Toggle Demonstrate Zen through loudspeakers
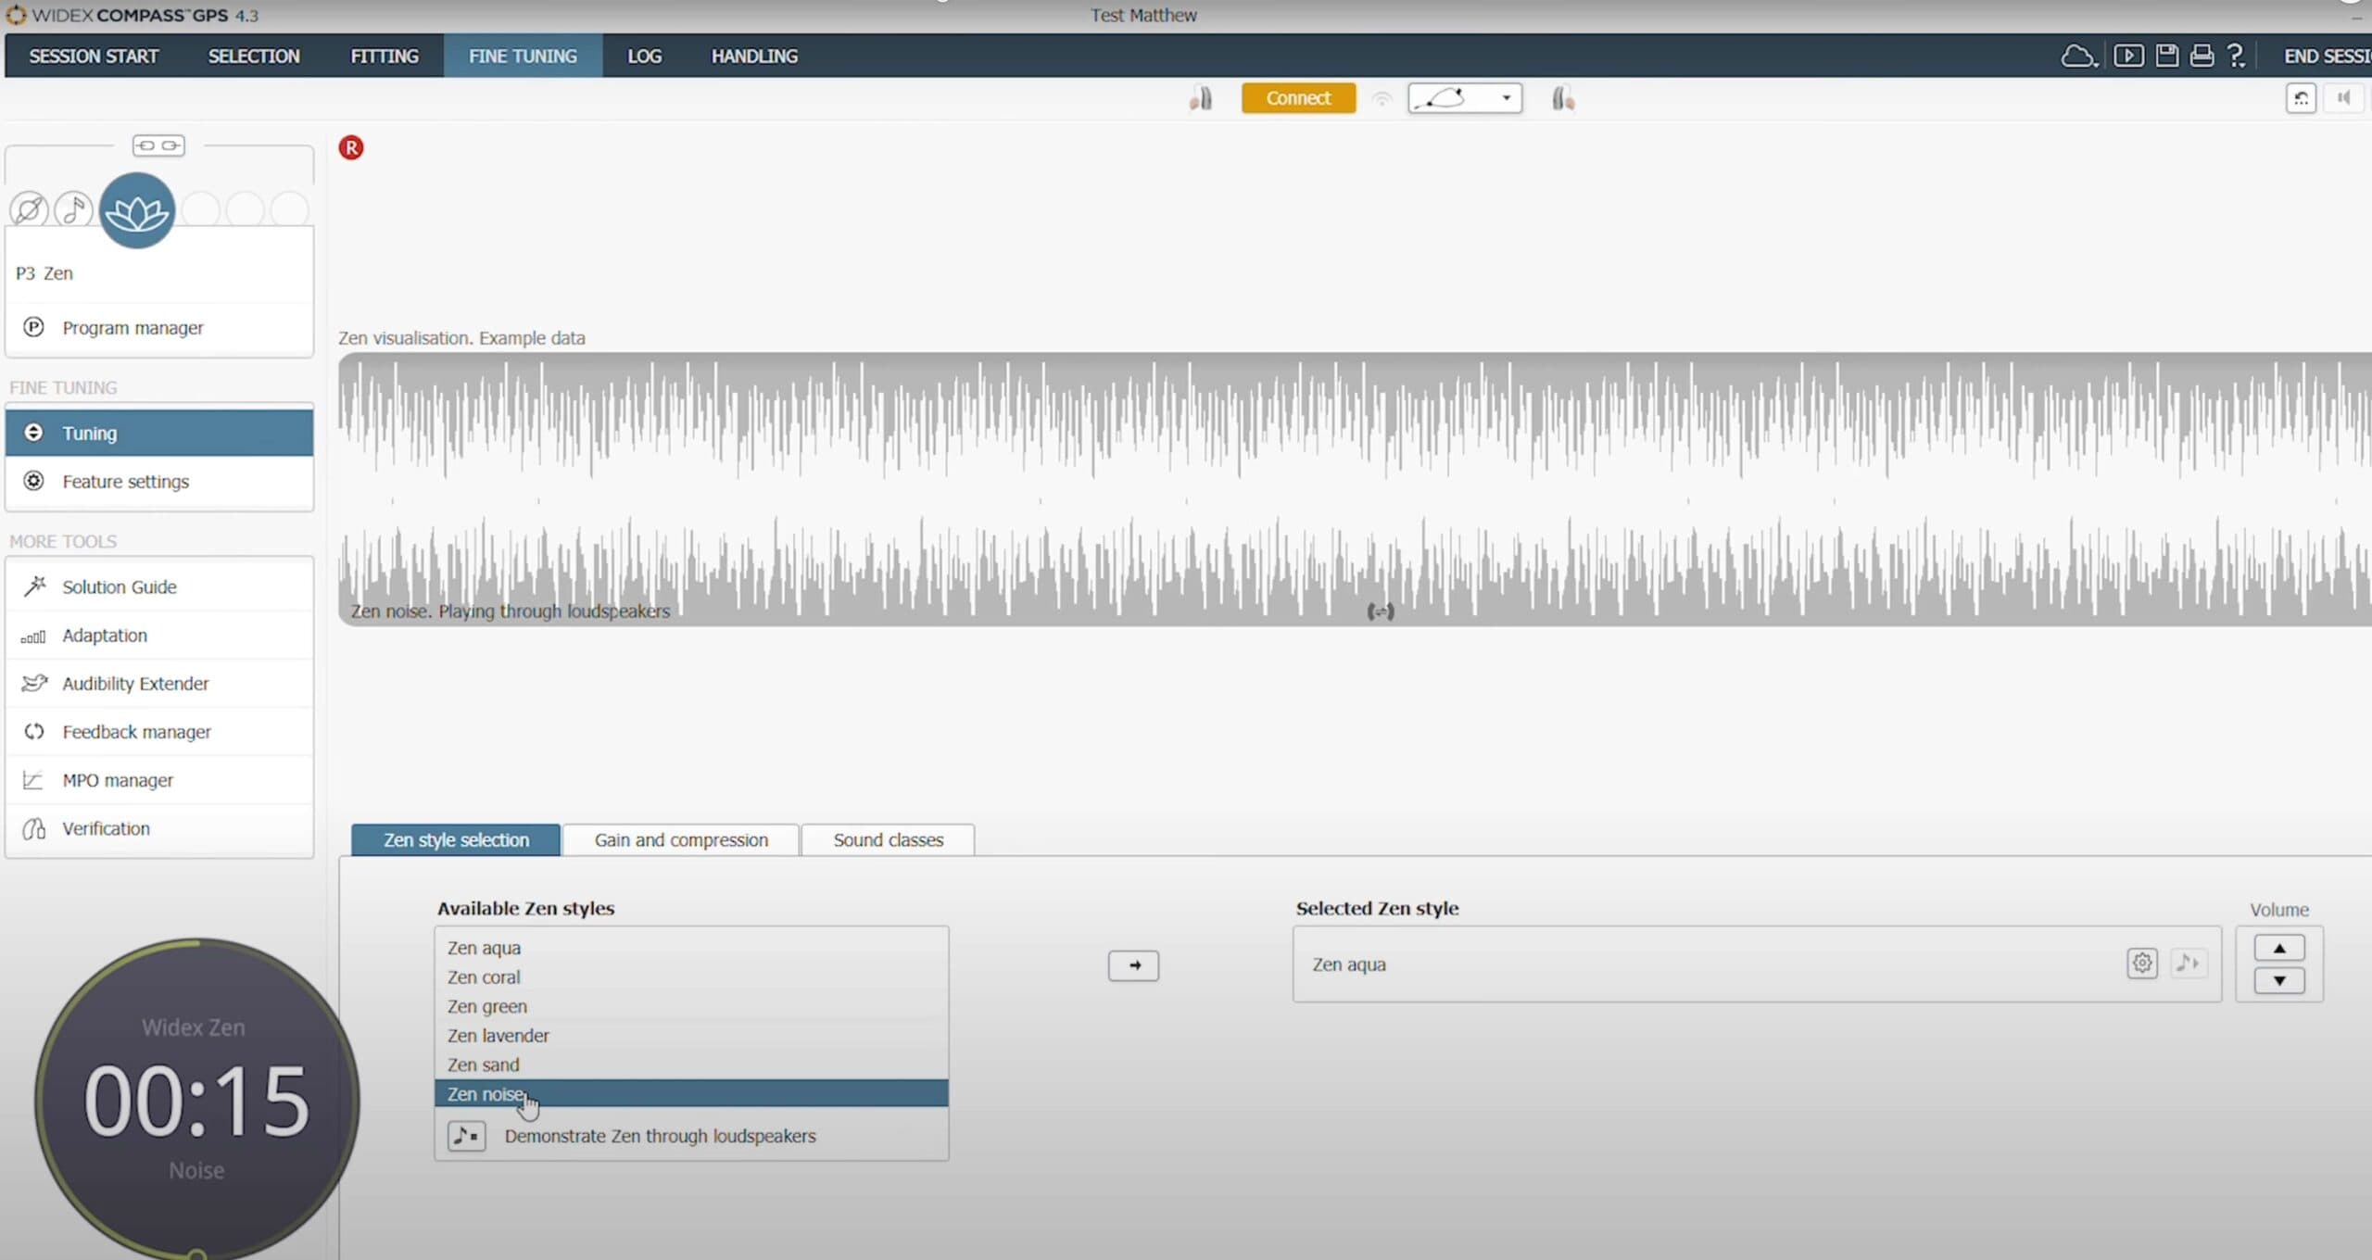Viewport: 2372px width, 1260px height. [x=467, y=1136]
